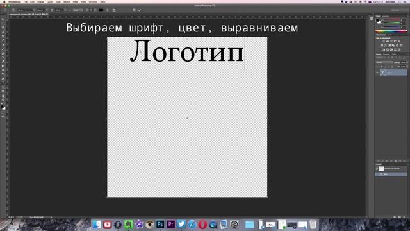Viewport: 410px width, 231px height.
Task: Click the Warp Text icon in options bar
Action: (107, 10)
